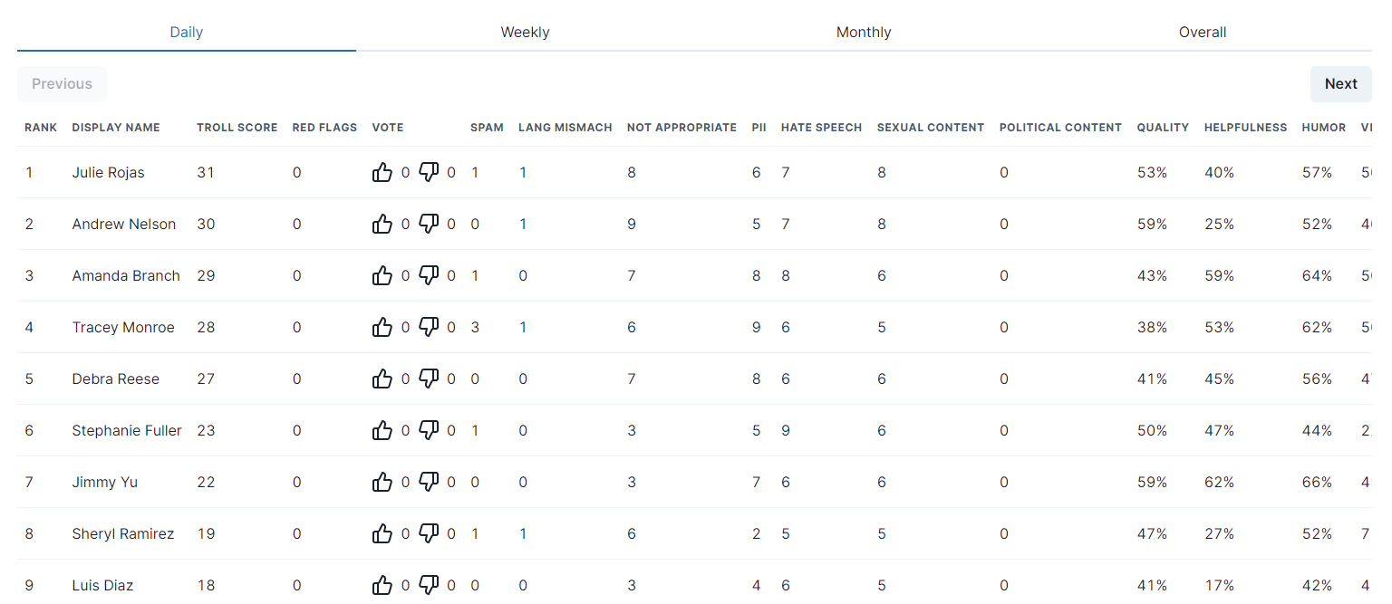
Task: Give Amanda Branch a thumbs up
Action: point(382,275)
